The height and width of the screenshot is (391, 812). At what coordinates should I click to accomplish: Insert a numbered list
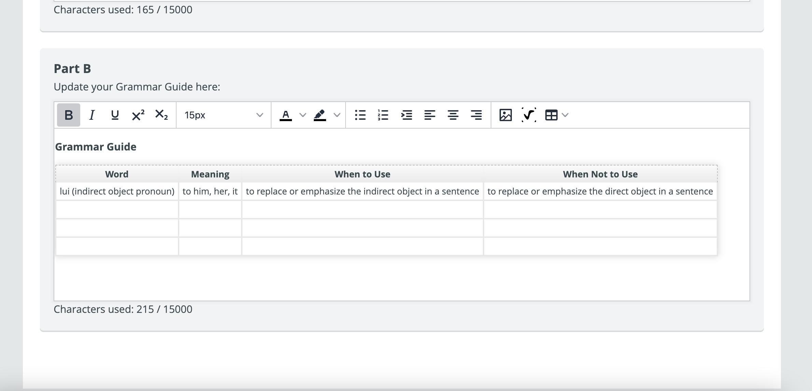click(383, 115)
